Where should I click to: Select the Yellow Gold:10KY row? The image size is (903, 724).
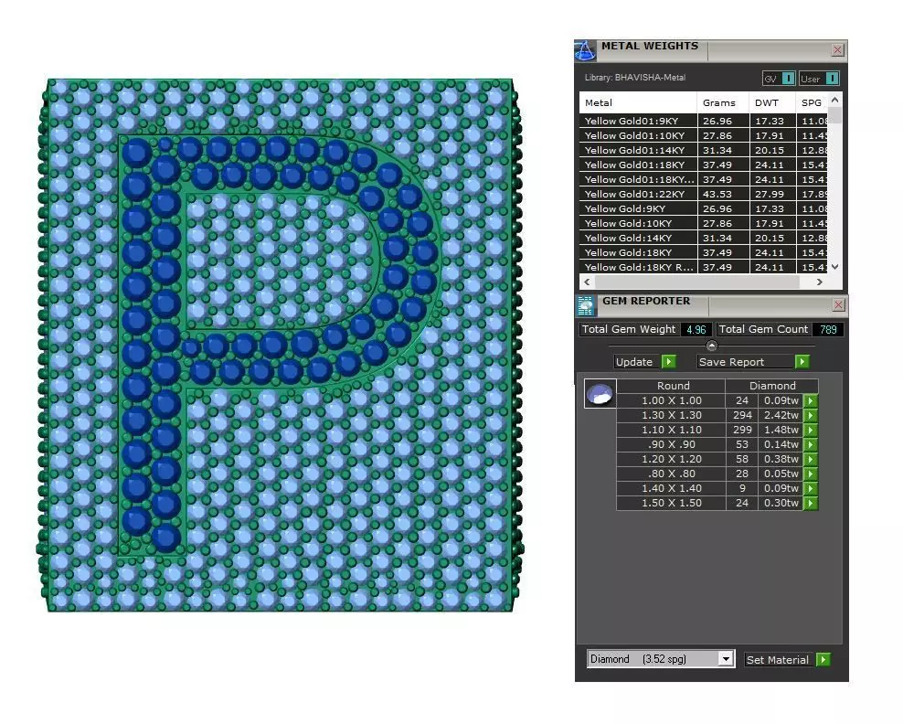(705, 223)
